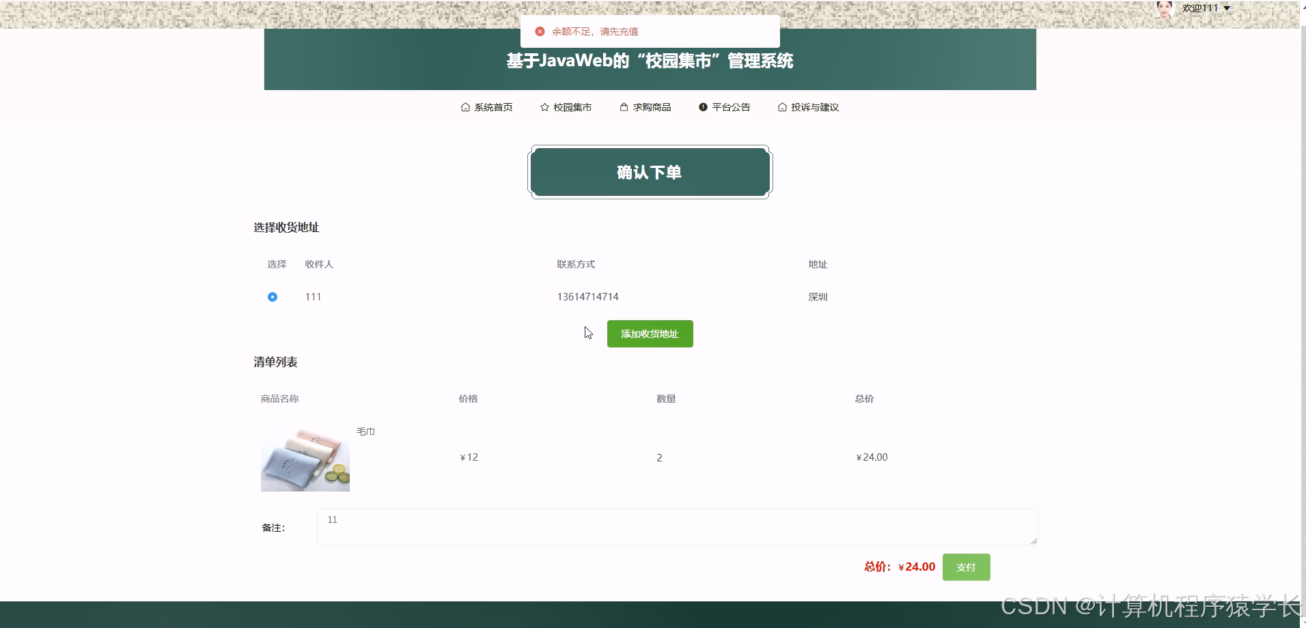
Task: Click the star icon beside 校园集市
Action: point(544,106)
